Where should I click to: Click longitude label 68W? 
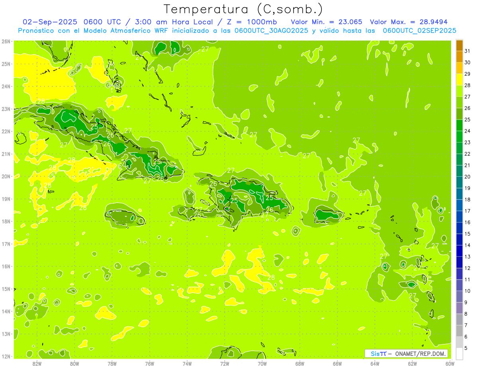click(300, 363)
